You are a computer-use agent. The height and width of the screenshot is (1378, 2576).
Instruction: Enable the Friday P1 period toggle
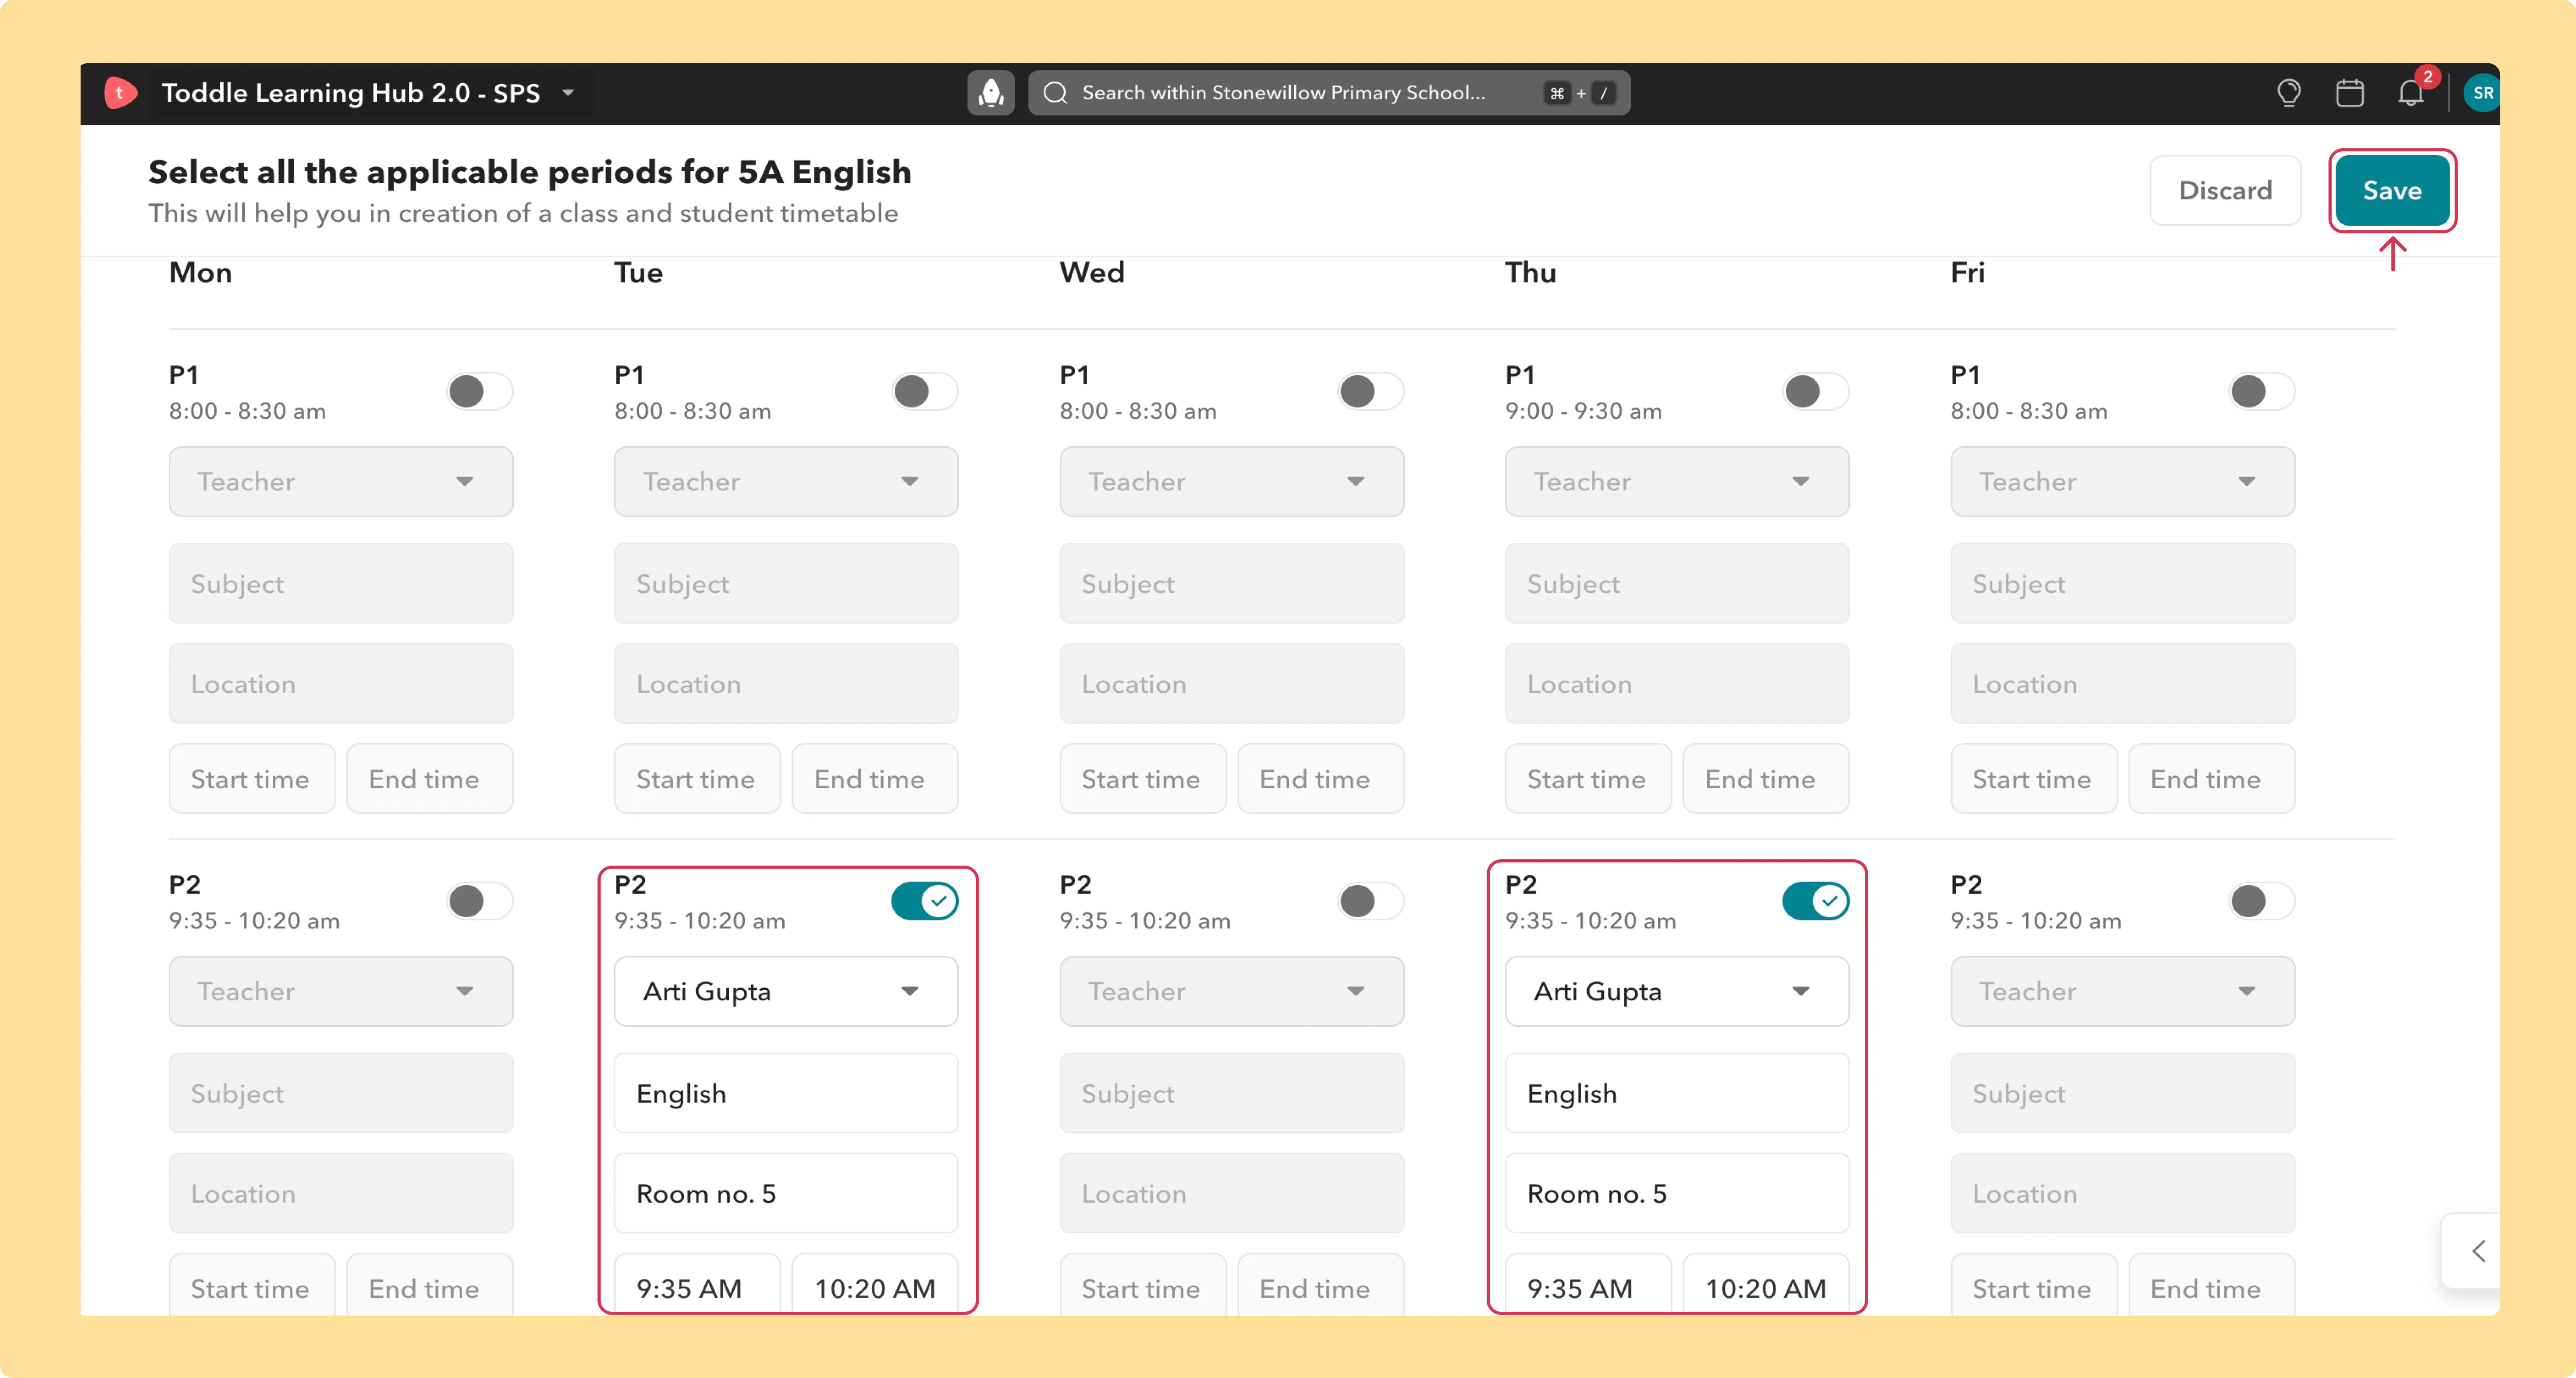pos(2262,391)
